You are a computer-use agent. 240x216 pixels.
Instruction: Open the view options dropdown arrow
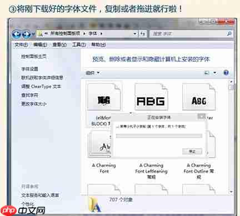pyautogui.click(x=215, y=73)
